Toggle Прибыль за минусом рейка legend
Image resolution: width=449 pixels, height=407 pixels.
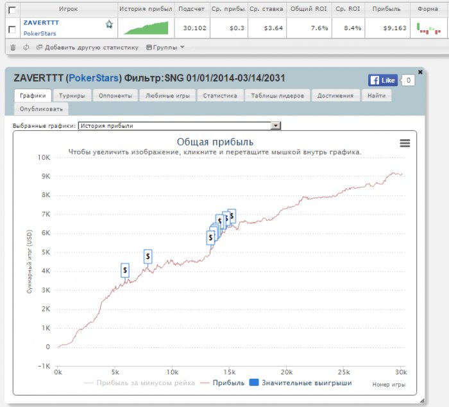(139, 383)
